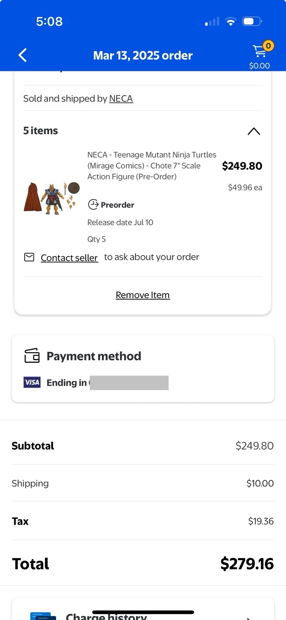Viewport: 286px width, 620px height.
Task: Tap the envelope contact icon
Action: [29, 257]
